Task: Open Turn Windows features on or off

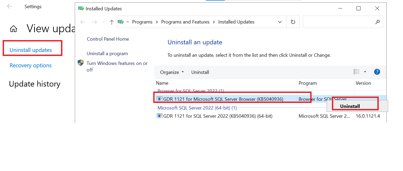Action: click(117, 66)
